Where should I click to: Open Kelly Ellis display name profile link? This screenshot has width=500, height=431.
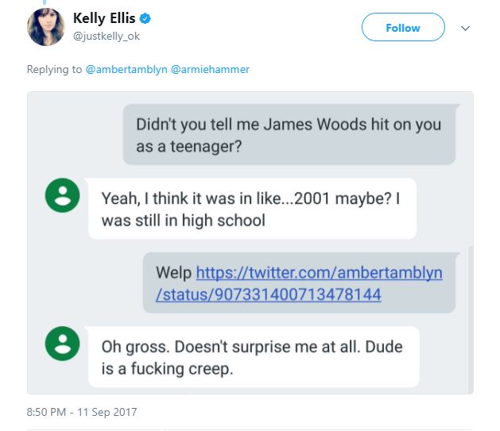[104, 18]
